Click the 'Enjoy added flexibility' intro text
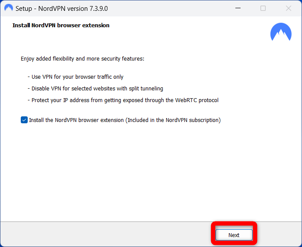The height and width of the screenshot is (247, 302). pyautogui.click(x=82, y=58)
